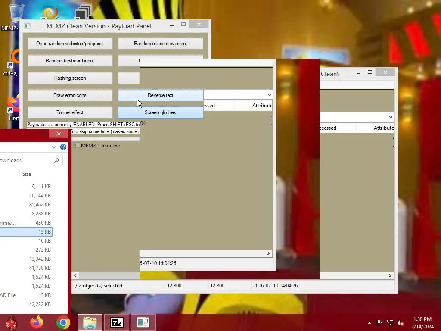
Task: Launch Google Chrome from taskbar
Action: (63, 322)
